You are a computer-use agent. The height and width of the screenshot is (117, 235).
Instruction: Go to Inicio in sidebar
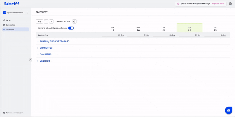16,20
